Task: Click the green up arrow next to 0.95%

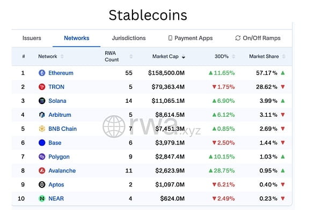Action: [283, 171]
